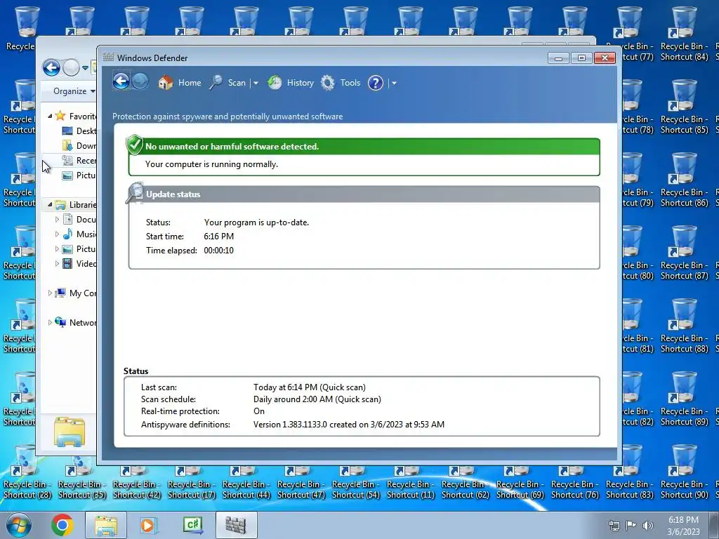719x539 pixels.
Task: Open the Help dropdown arrow in Defender
Action: (x=394, y=83)
